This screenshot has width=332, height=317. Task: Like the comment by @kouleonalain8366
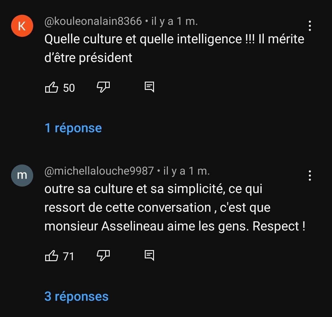pyautogui.click(x=52, y=88)
